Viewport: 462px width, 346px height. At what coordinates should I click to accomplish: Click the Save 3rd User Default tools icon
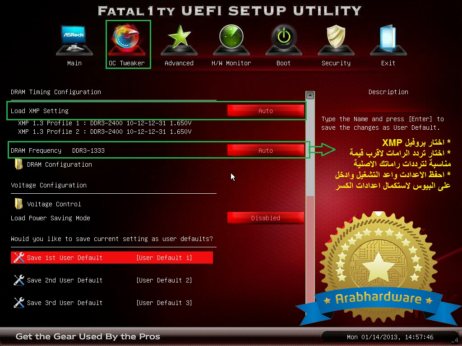(x=19, y=302)
